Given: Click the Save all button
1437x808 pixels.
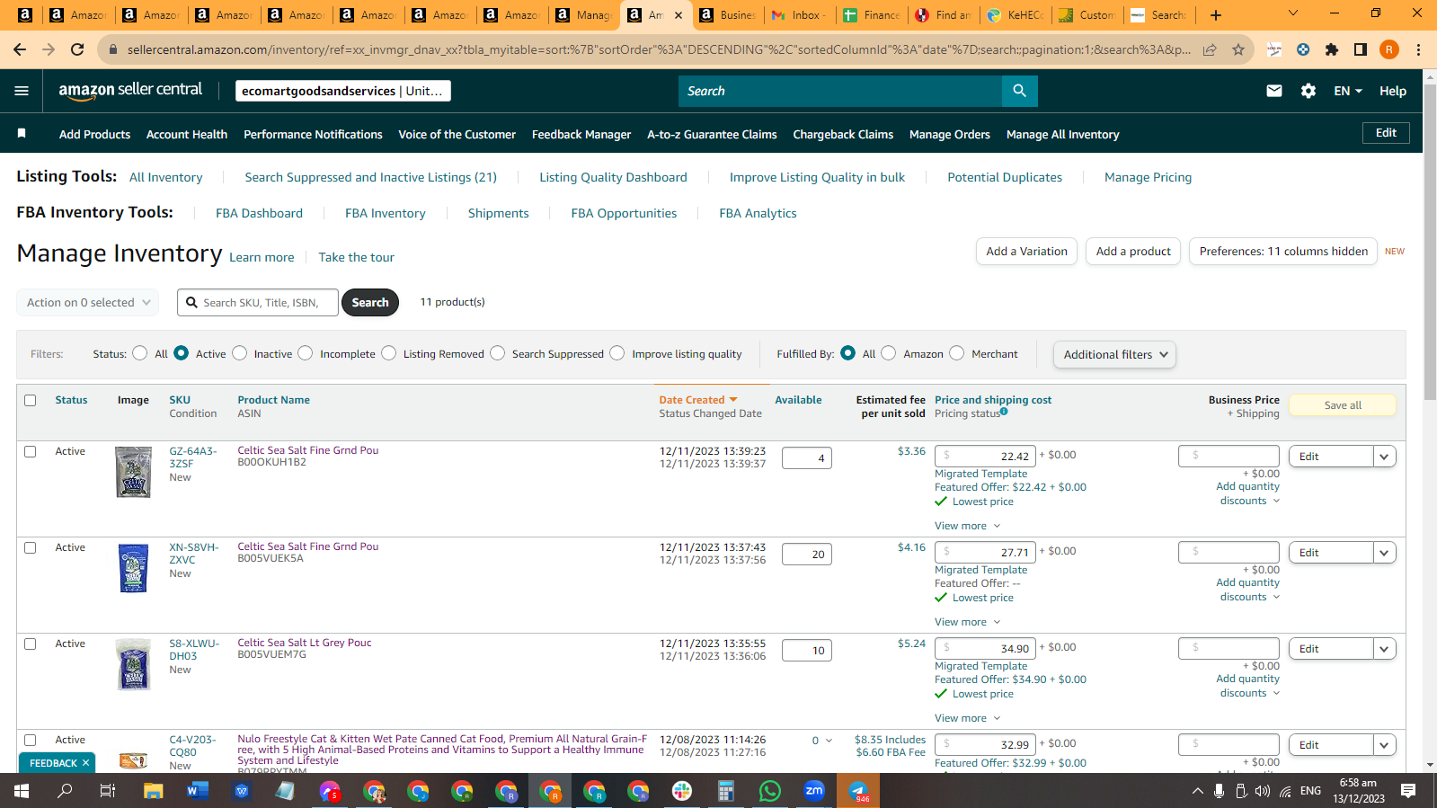Looking at the screenshot, I should (1343, 405).
